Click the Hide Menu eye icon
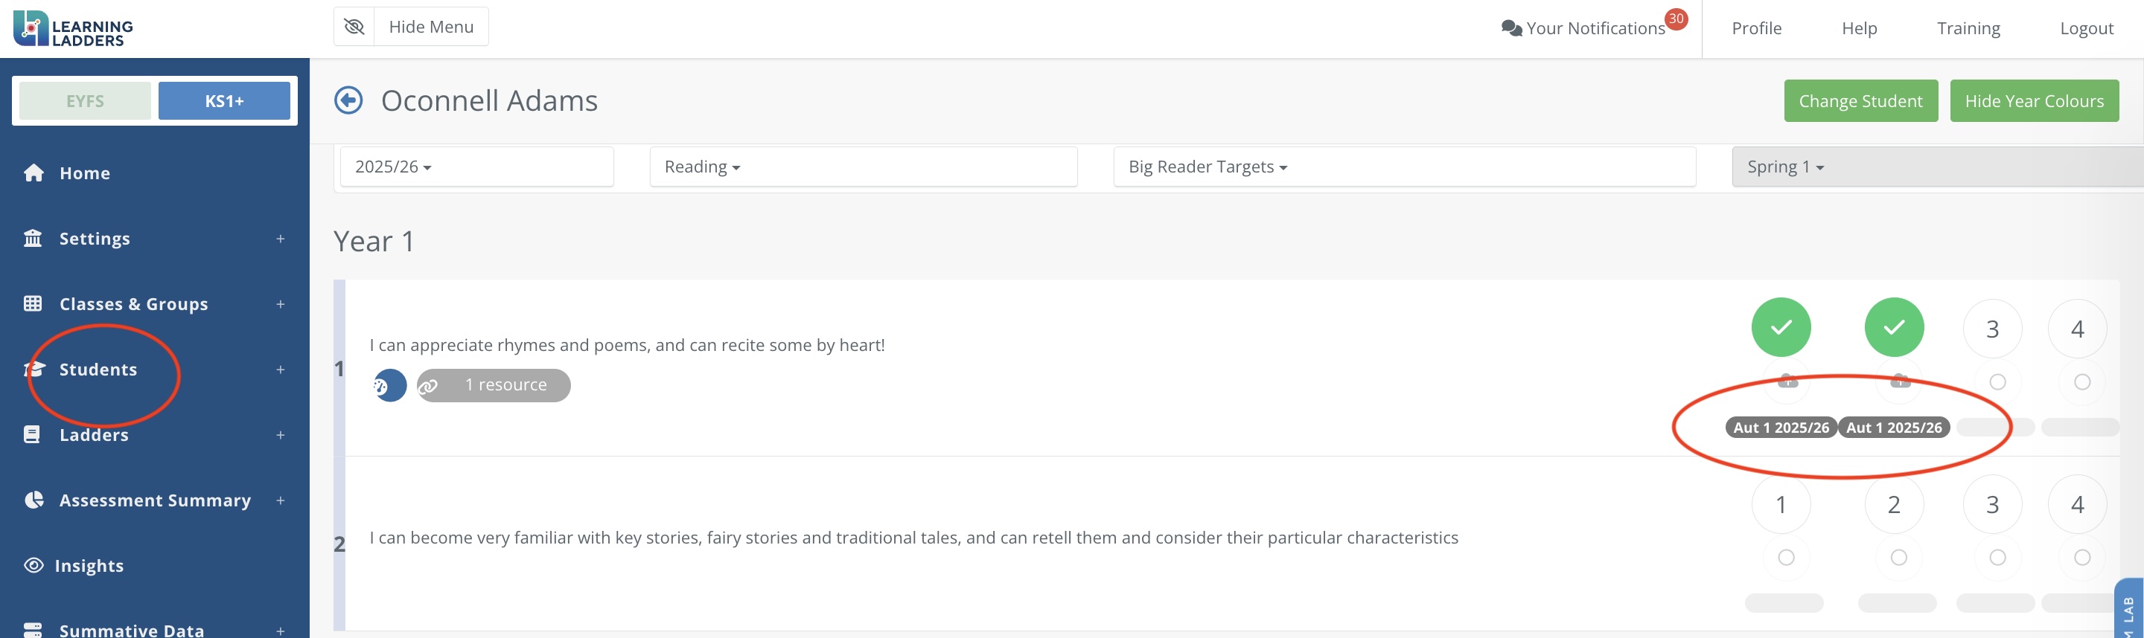Viewport: 2144px width, 638px height. [354, 27]
